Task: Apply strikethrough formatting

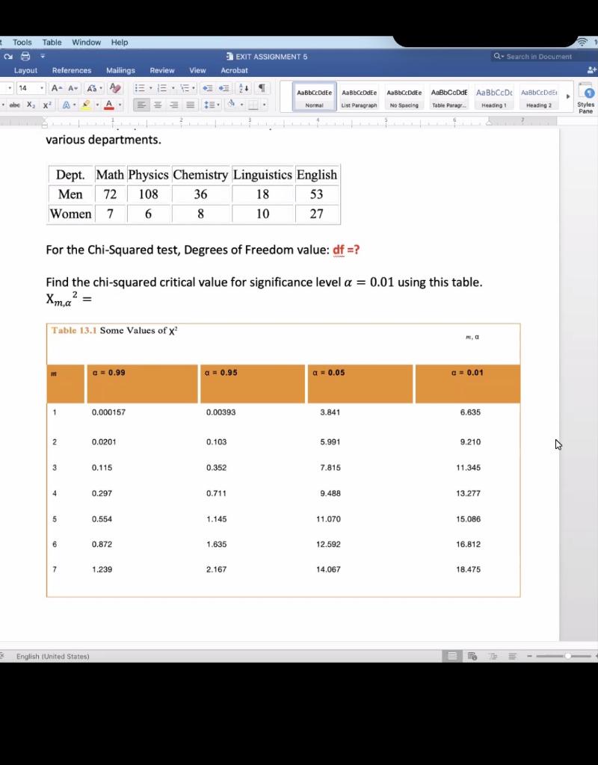Action: pos(13,105)
